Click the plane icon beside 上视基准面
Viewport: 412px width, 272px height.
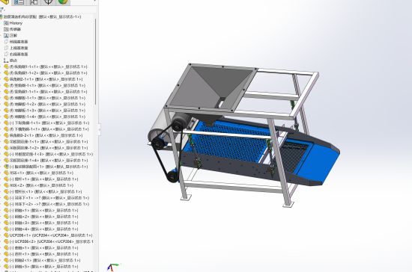(6, 48)
